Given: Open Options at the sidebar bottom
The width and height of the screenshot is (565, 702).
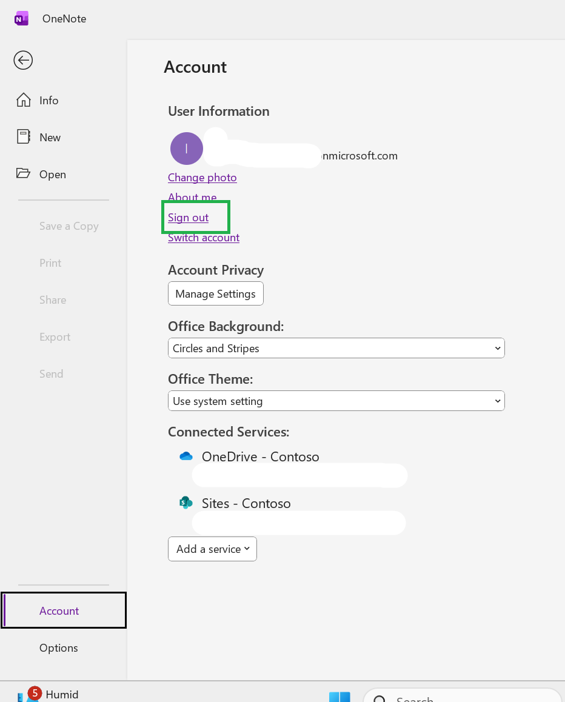Looking at the screenshot, I should (59, 648).
